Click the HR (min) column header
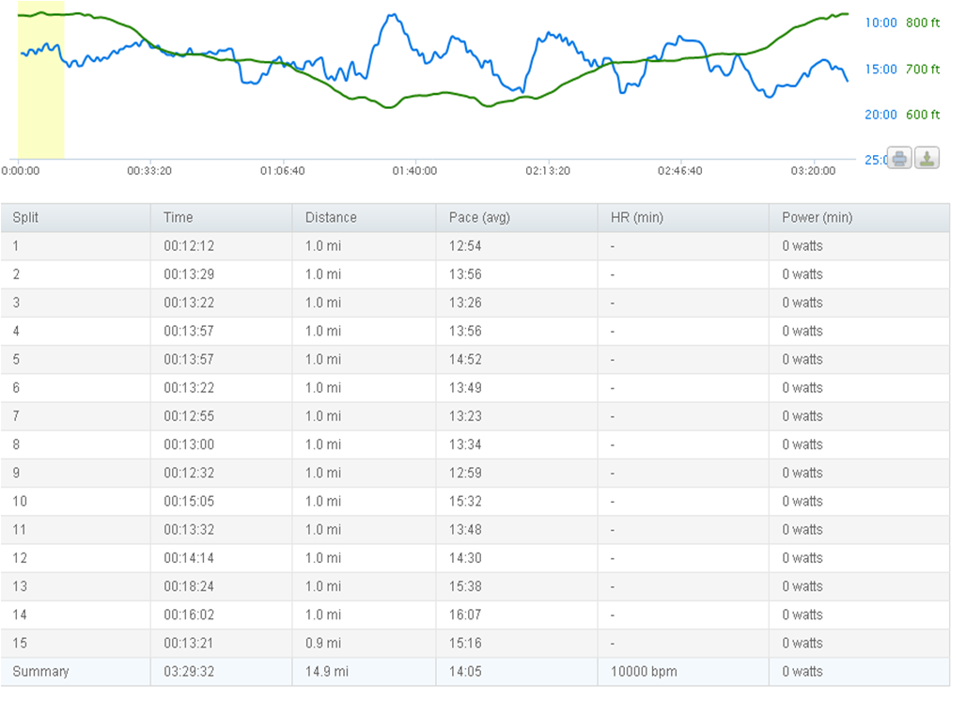The image size is (966, 701). pyautogui.click(x=636, y=217)
